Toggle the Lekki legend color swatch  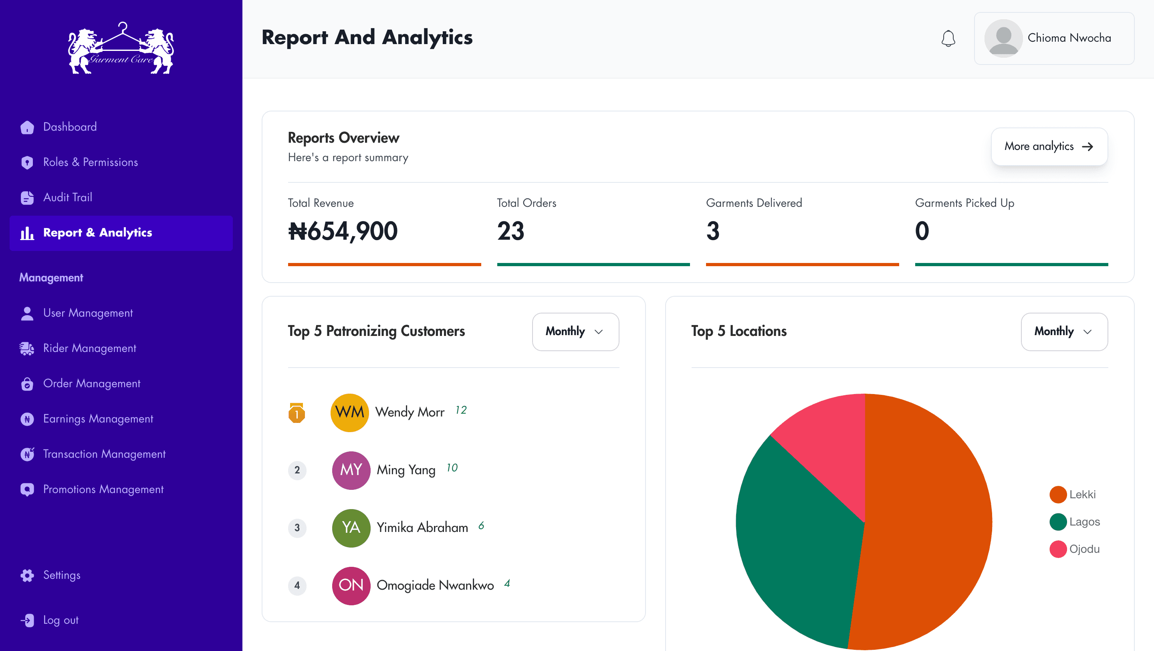pos(1058,495)
